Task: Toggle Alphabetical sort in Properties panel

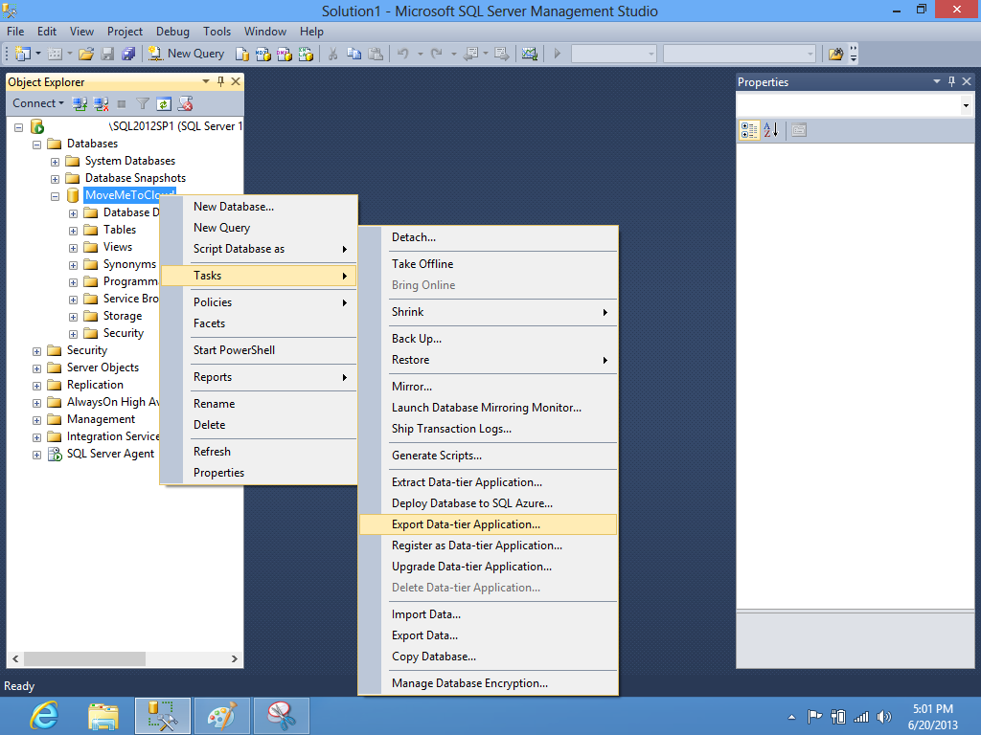Action: tap(771, 130)
